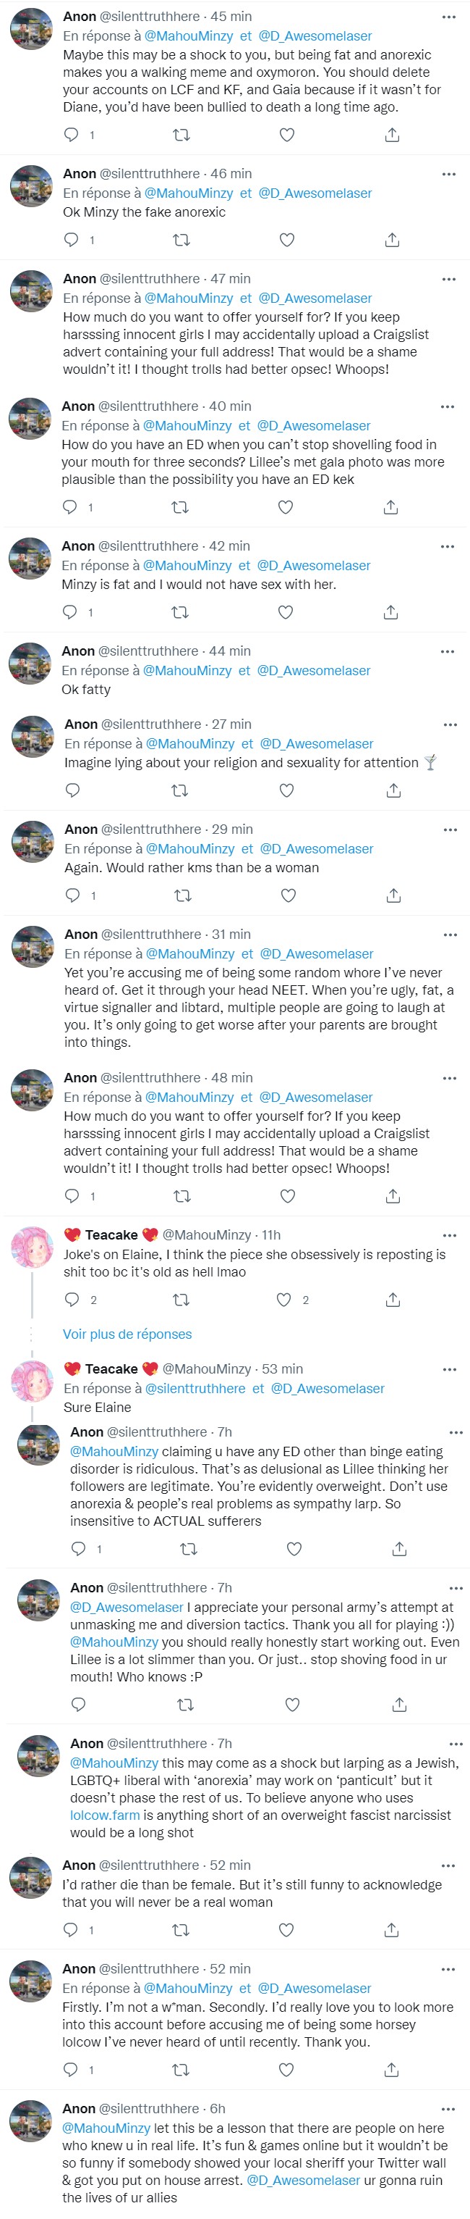Open Anon's avatar on the 47 min tweet

pyautogui.click(x=31, y=291)
